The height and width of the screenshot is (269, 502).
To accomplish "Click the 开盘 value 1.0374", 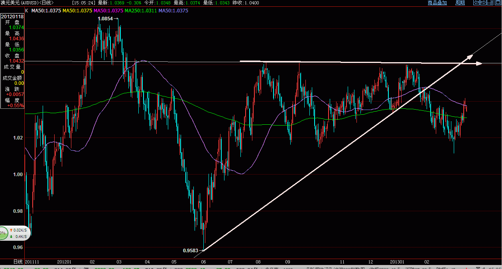I will (16, 27).
